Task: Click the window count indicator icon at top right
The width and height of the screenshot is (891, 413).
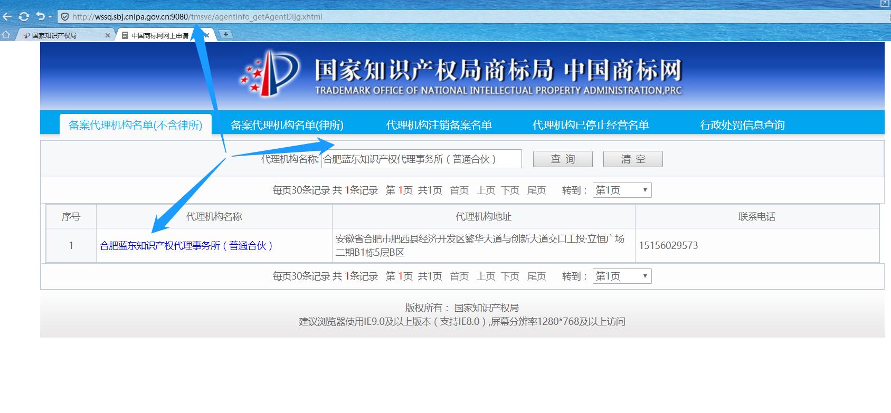Action: pos(885,4)
